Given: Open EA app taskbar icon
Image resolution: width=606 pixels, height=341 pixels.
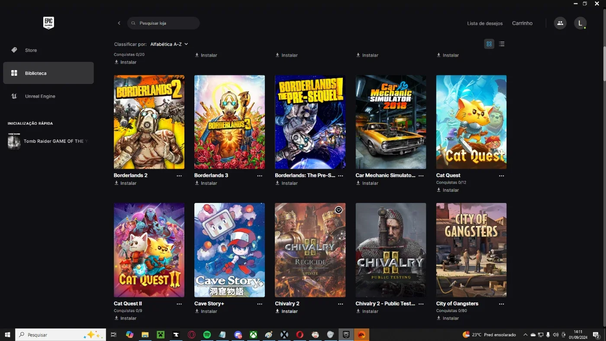Looking at the screenshot, I should (x=361, y=335).
